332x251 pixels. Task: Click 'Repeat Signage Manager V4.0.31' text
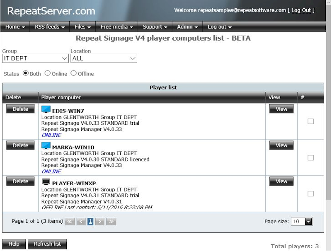82,202
